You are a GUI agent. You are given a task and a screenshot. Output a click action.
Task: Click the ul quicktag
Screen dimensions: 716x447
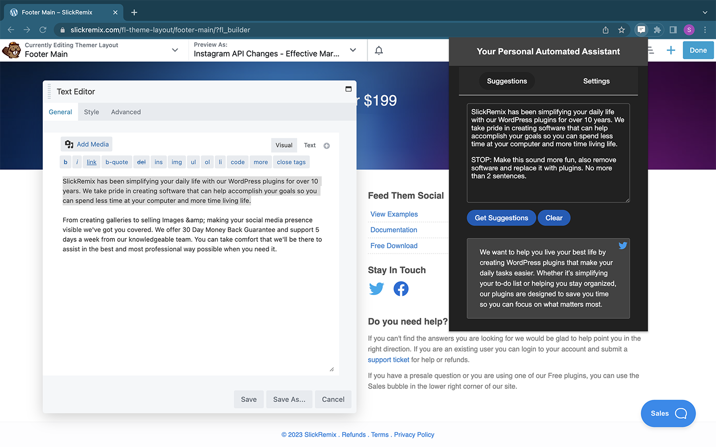(x=193, y=162)
